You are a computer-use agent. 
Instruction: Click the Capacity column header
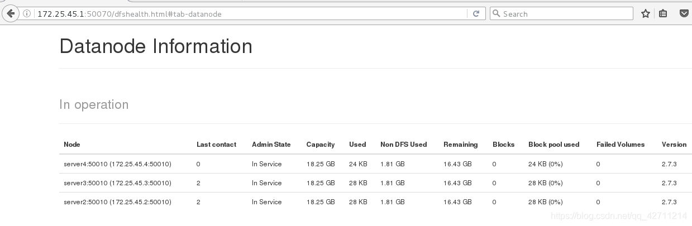click(x=320, y=145)
